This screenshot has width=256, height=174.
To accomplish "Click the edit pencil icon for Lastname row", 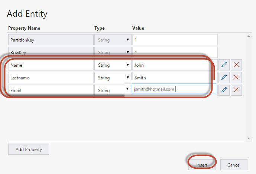I will coord(224,78).
